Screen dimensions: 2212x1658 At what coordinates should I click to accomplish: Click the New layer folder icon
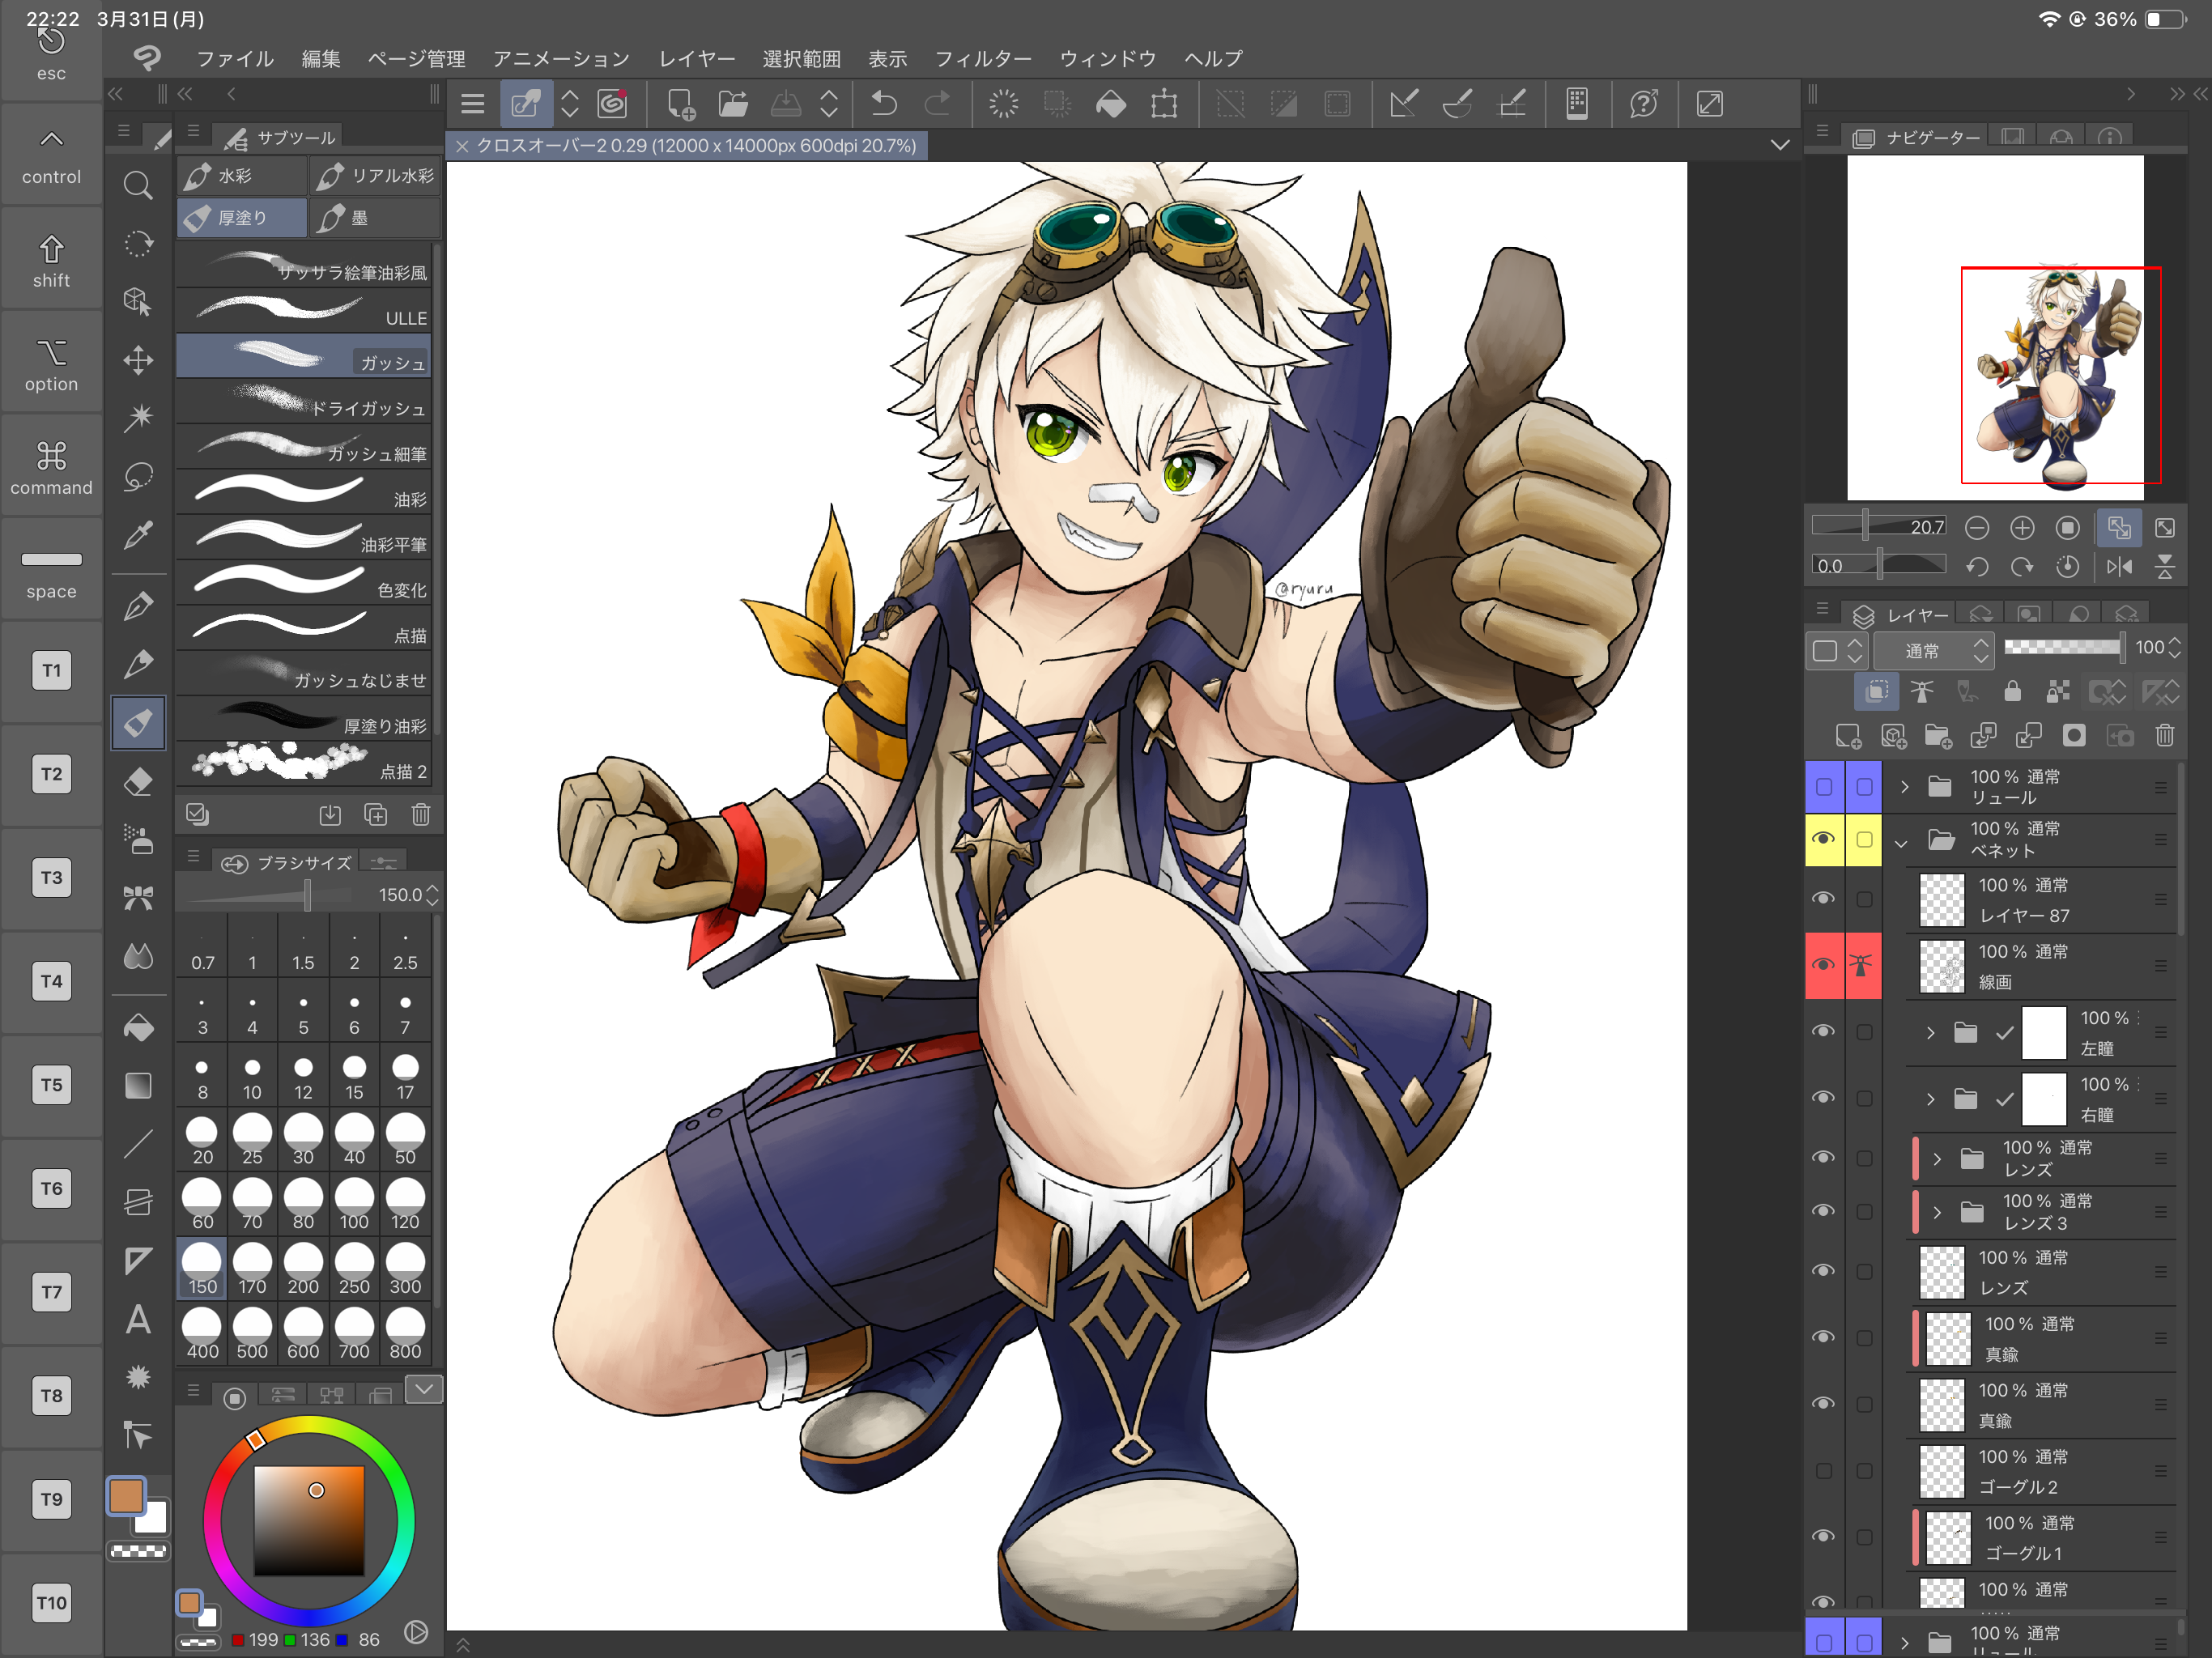[x=1938, y=737]
